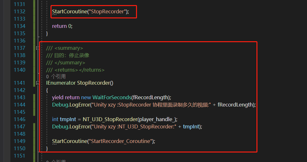Collapse the summary comment block at line 1137
Screen dimensions: 307x162
pyautogui.click(x=38, y=48)
